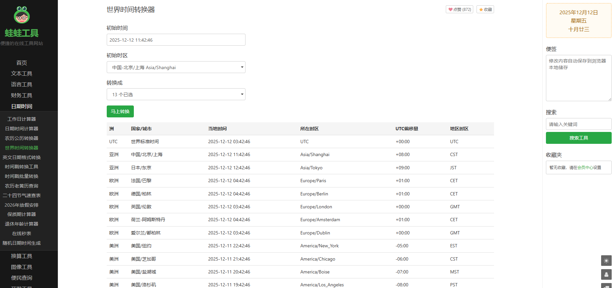Open 2026年放假安排 in the sidebar
This screenshot has width=614, height=288.
tap(22, 205)
